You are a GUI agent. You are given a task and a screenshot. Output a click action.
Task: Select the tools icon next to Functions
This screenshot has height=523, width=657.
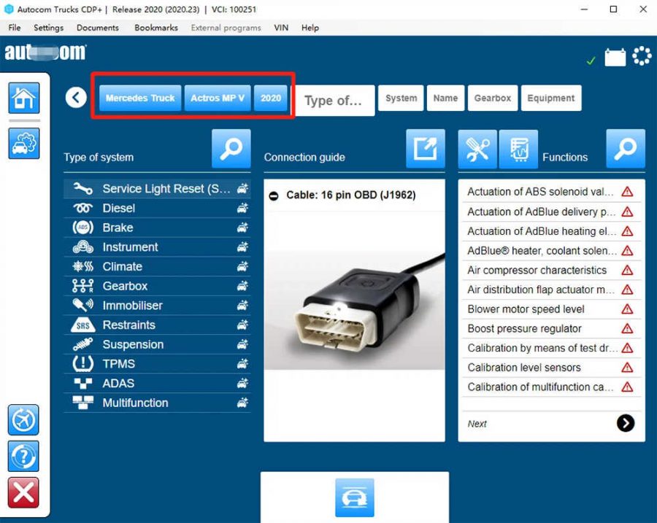(477, 149)
